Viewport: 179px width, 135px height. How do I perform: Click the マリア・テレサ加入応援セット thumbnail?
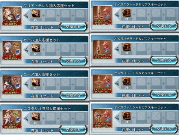pyautogui.click(x=12, y=16)
